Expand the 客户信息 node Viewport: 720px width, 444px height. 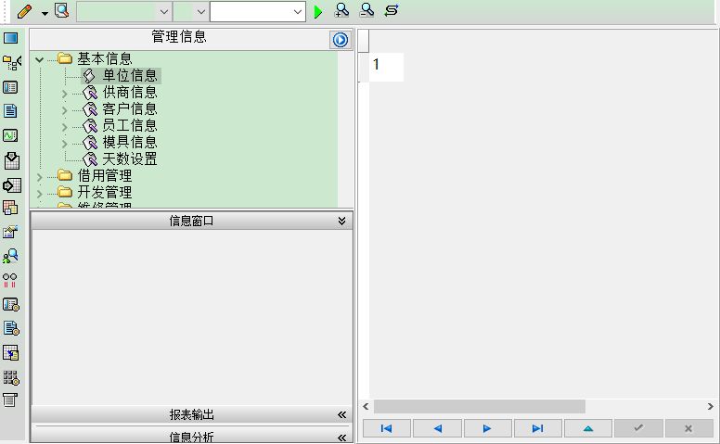pos(65,110)
